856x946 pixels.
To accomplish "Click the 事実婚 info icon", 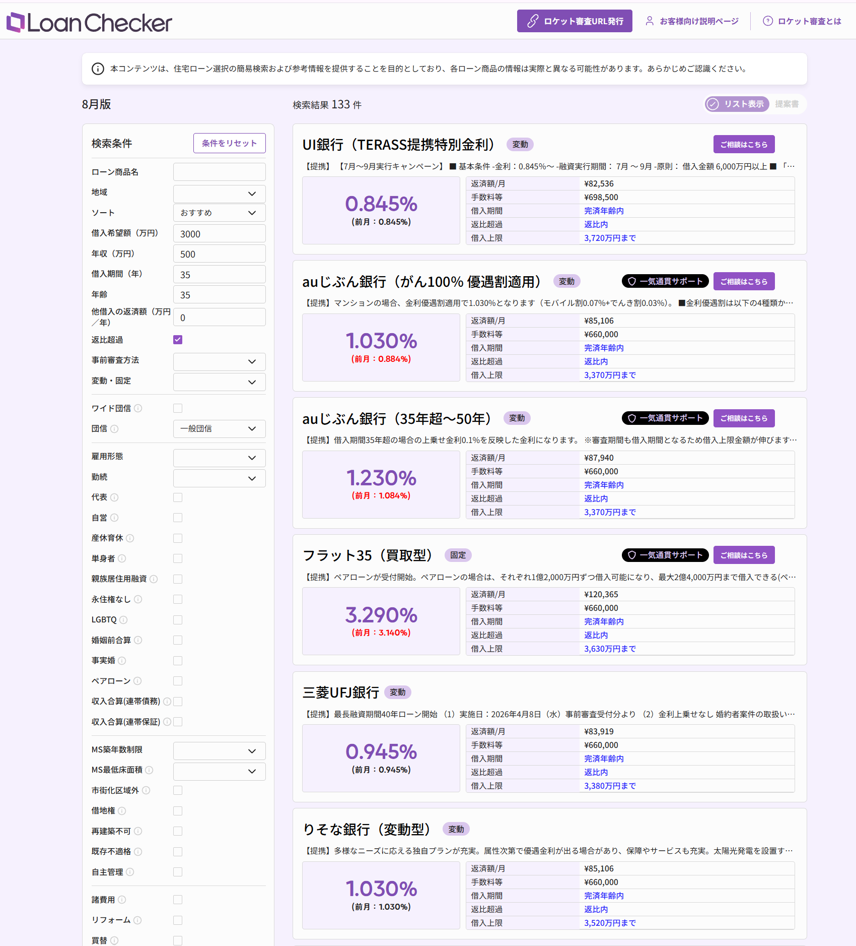I will point(122,661).
